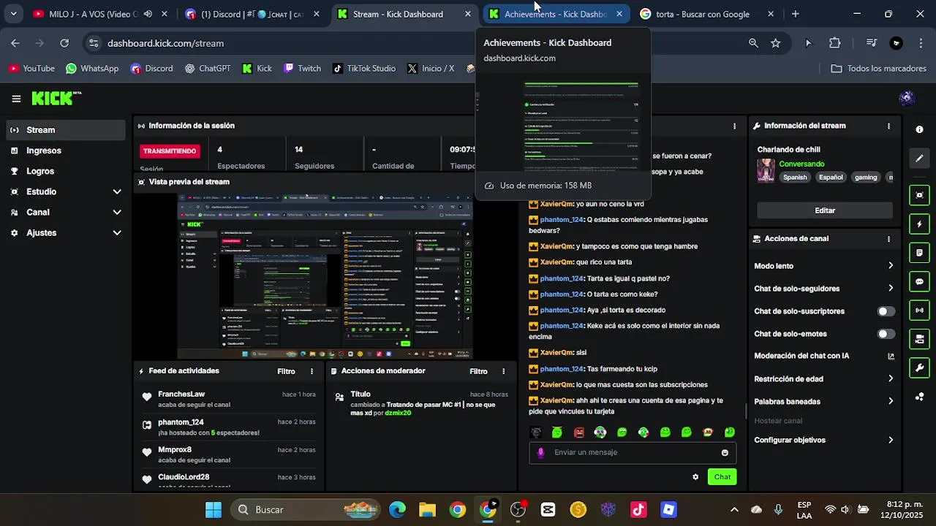Click the FranchesLaw follow activity entry

[230, 399]
